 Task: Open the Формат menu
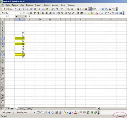pyautogui.click(x=38, y=5)
